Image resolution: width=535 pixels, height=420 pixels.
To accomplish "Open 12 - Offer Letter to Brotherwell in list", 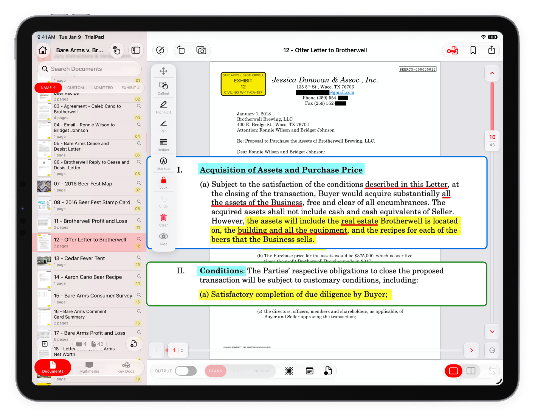I will [89, 243].
